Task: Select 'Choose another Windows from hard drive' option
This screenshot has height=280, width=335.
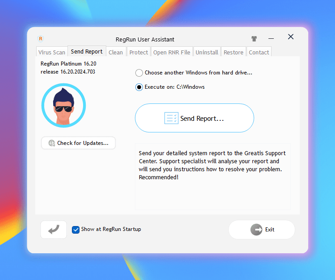Action: tap(139, 73)
